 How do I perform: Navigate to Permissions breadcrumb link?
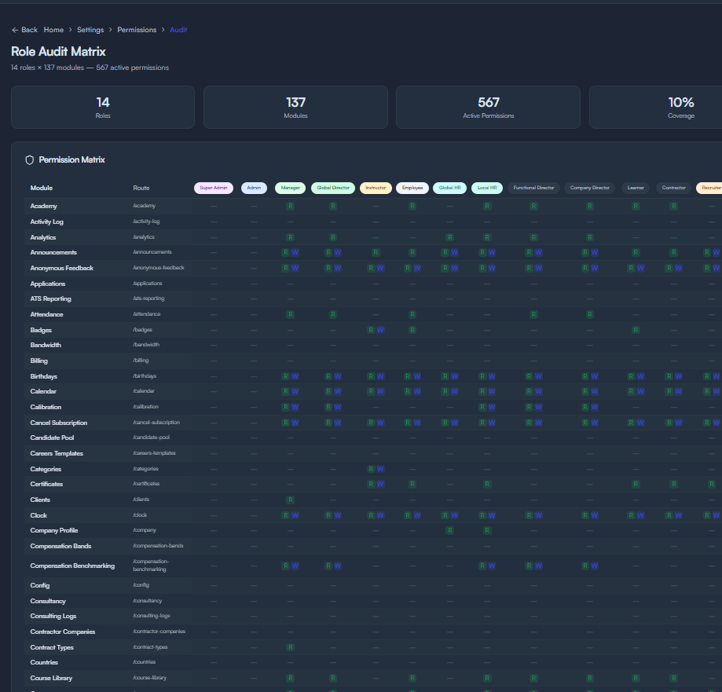137,30
